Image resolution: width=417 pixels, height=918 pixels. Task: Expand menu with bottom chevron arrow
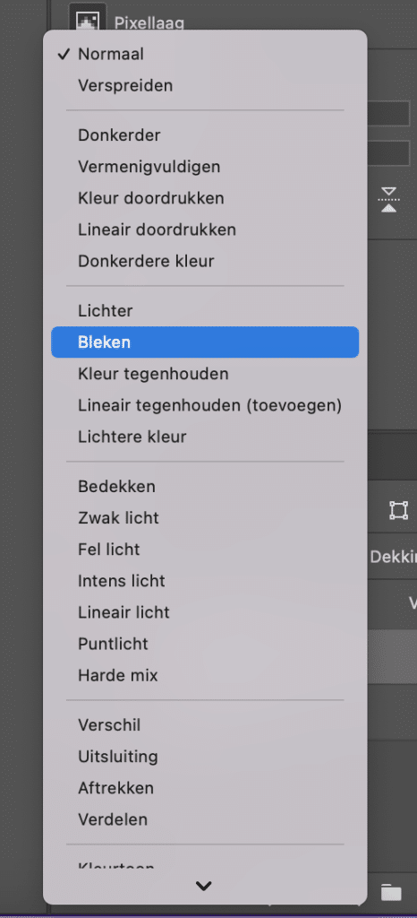[204, 886]
